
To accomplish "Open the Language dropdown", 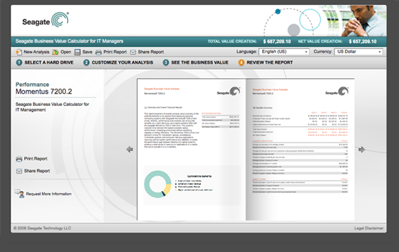I will pos(284,52).
